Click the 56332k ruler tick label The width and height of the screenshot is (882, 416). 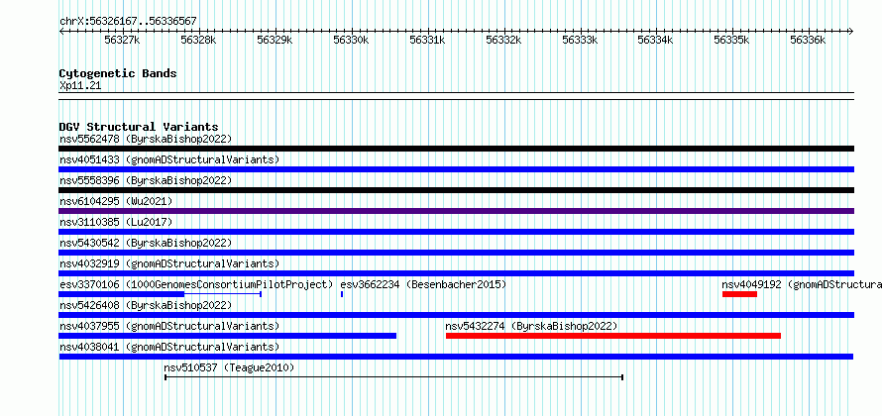504,40
